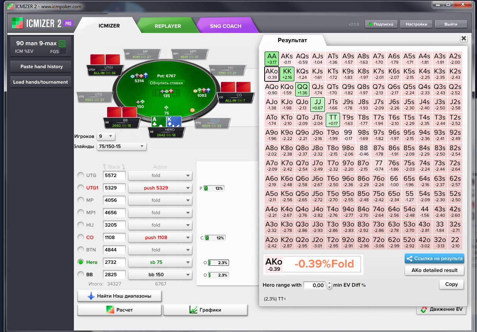Open the Игроков player count dropdown

[106, 136]
